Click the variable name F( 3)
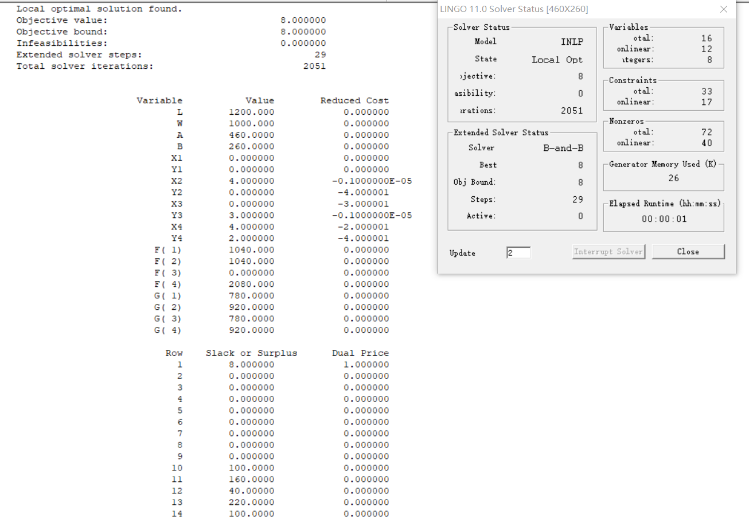 [168, 273]
